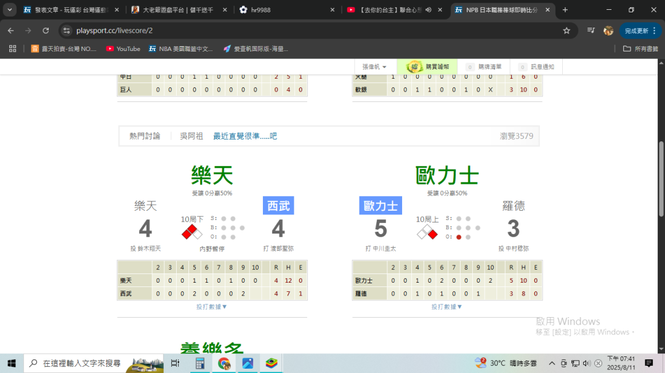The image size is (665, 373).
Task: Open Chrome from the taskbar
Action: [224, 363]
